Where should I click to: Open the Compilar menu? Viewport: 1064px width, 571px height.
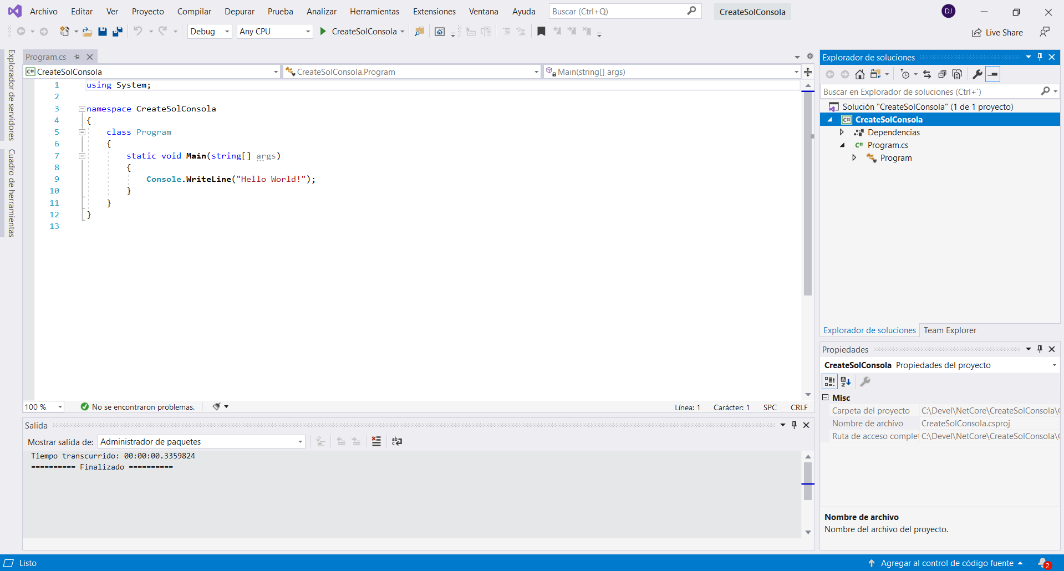[x=194, y=12]
